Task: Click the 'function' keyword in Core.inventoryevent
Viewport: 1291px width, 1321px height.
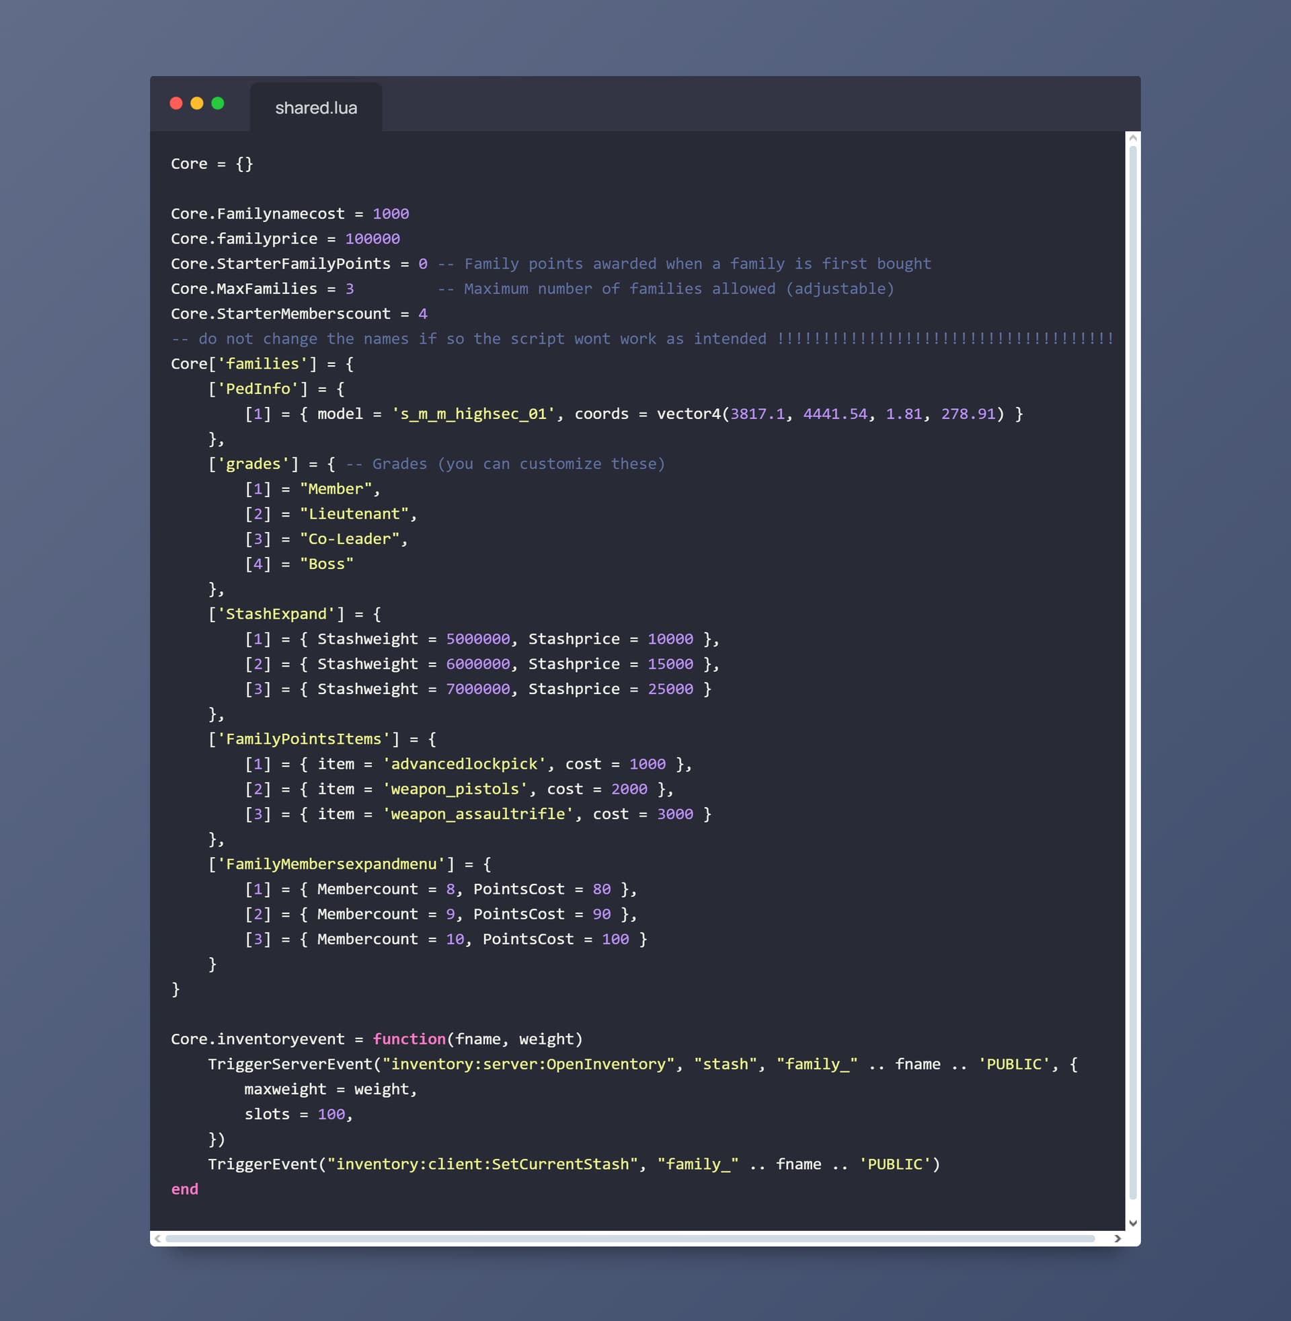Action: [x=409, y=1039]
